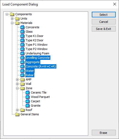Expand the AMP folder node
Image resolution: width=119 pixels, height=139 pixels.
coord(17,79)
